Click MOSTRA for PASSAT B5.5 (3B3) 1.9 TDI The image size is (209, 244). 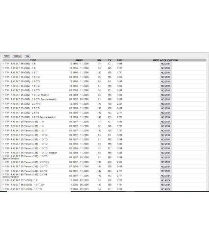coord(165,189)
